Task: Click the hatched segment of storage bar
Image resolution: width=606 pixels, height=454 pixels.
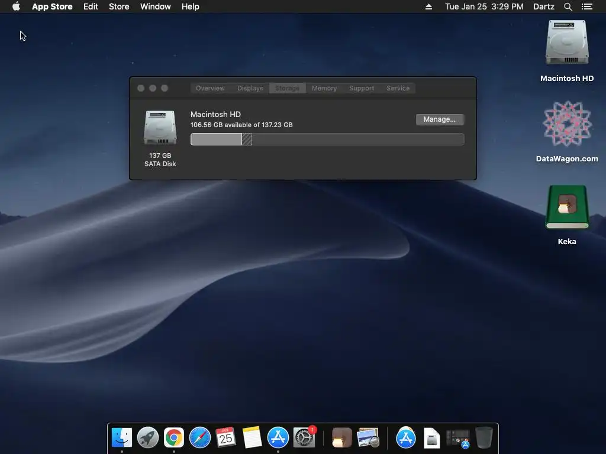Action: click(x=247, y=140)
